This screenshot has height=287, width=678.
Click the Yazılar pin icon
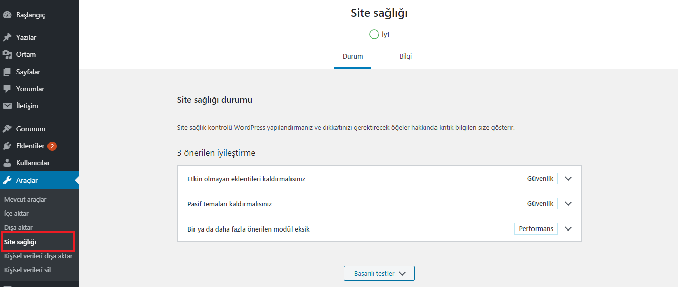[x=7, y=37]
